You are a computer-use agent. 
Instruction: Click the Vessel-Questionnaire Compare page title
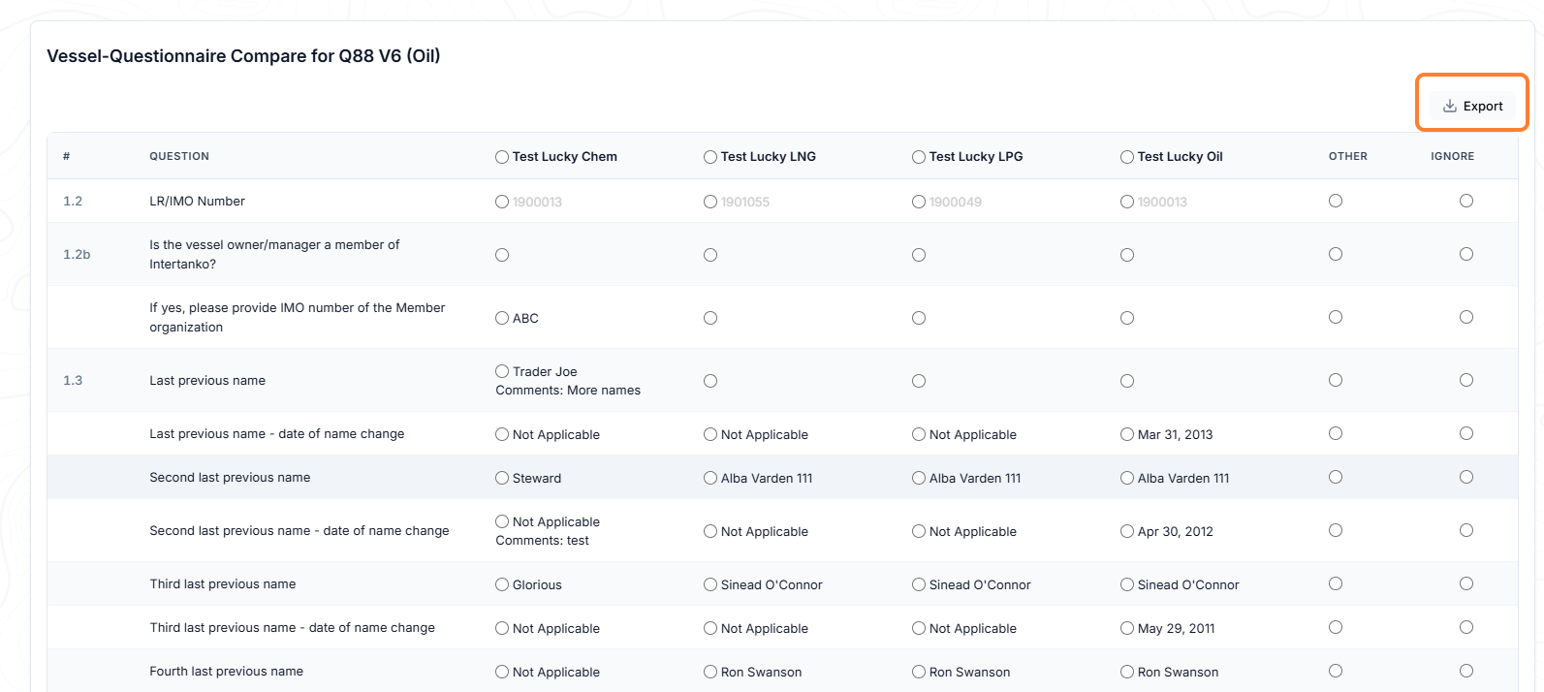[x=243, y=56]
